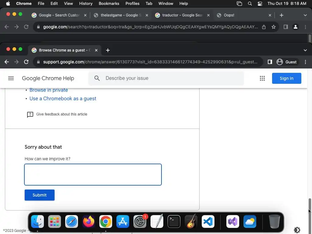Open Control Center in the menu bar
Screen dimensions: 312x234
click(x=260, y=4)
